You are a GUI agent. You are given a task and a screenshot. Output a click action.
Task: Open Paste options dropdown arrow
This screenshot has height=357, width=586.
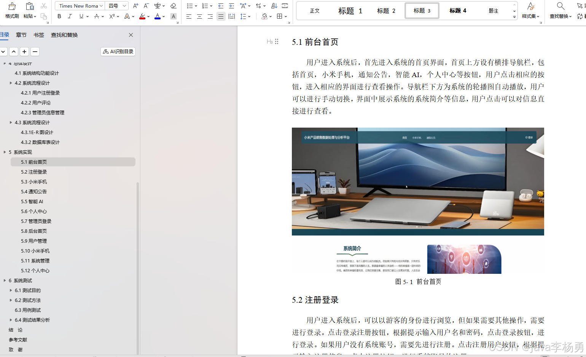pos(35,16)
